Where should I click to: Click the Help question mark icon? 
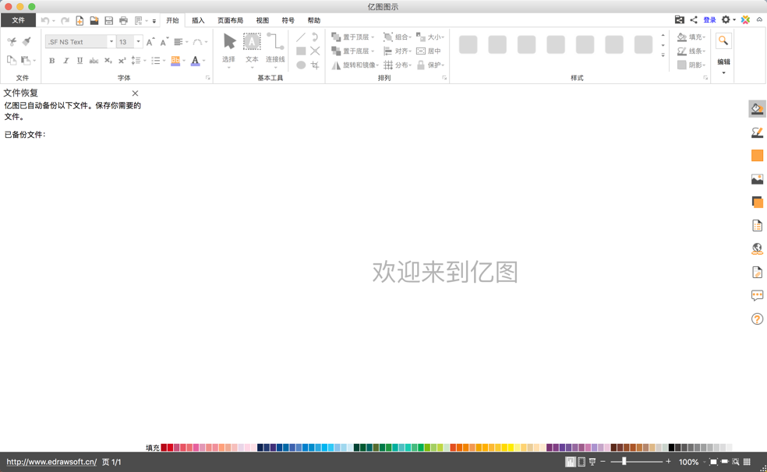[x=755, y=319]
